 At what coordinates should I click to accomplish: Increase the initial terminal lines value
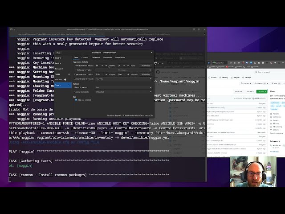(x=128, y=66)
